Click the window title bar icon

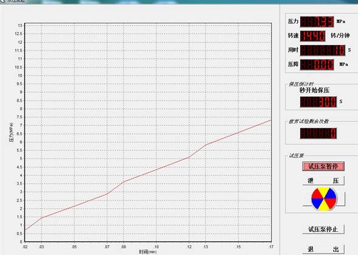tap(2, 1)
